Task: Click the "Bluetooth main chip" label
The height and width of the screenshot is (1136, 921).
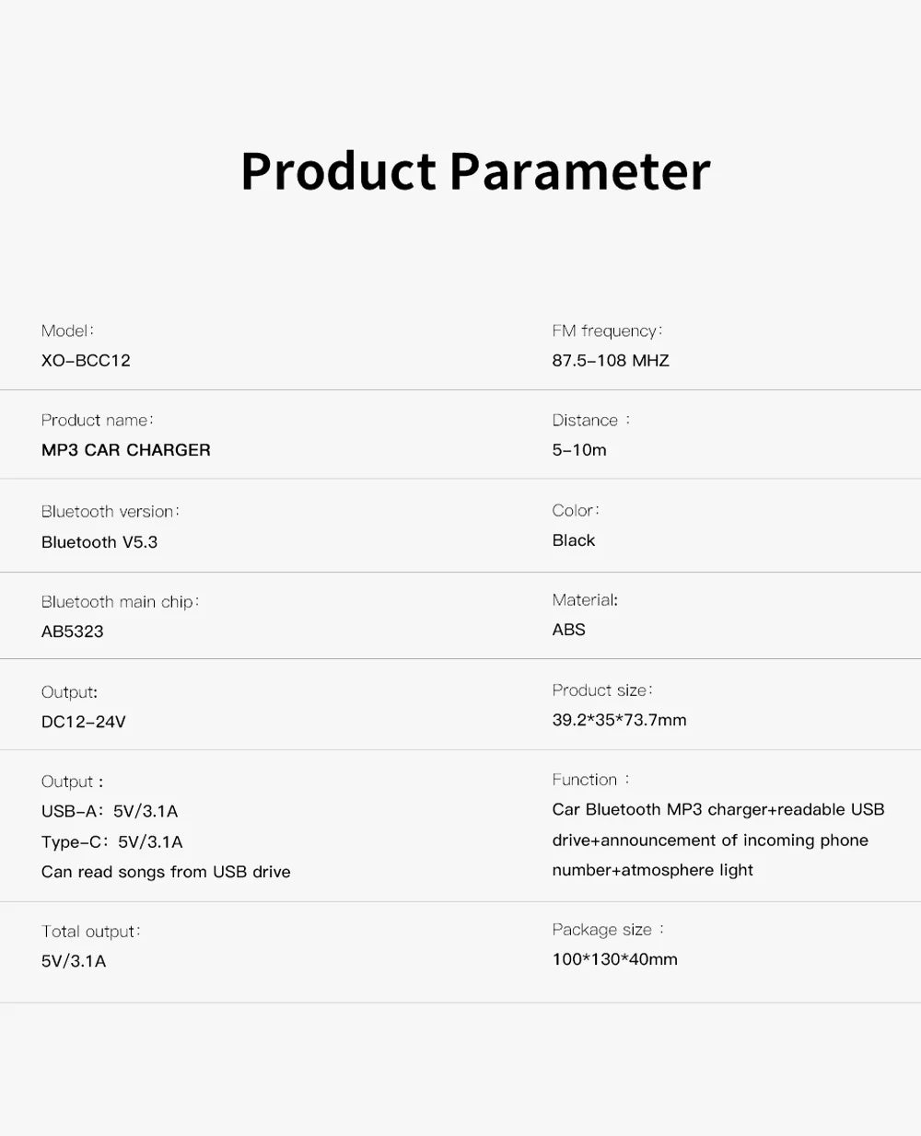Action: [x=120, y=602]
